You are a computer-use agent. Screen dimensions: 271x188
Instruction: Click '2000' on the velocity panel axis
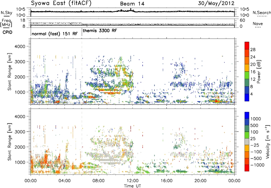click(20, 147)
